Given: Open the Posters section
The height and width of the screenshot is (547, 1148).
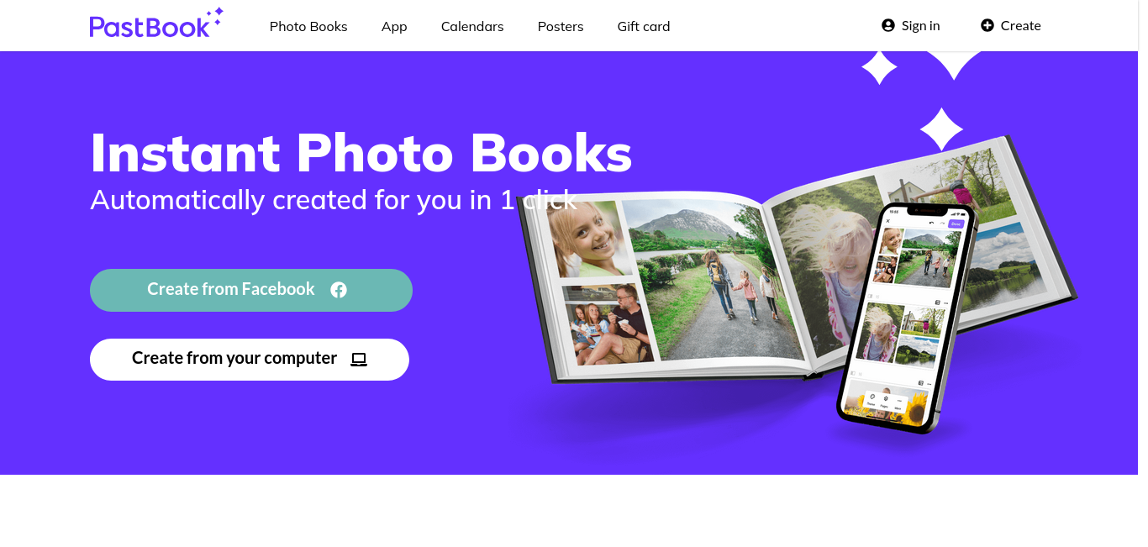Looking at the screenshot, I should pyautogui.click(x=561, y=26).
